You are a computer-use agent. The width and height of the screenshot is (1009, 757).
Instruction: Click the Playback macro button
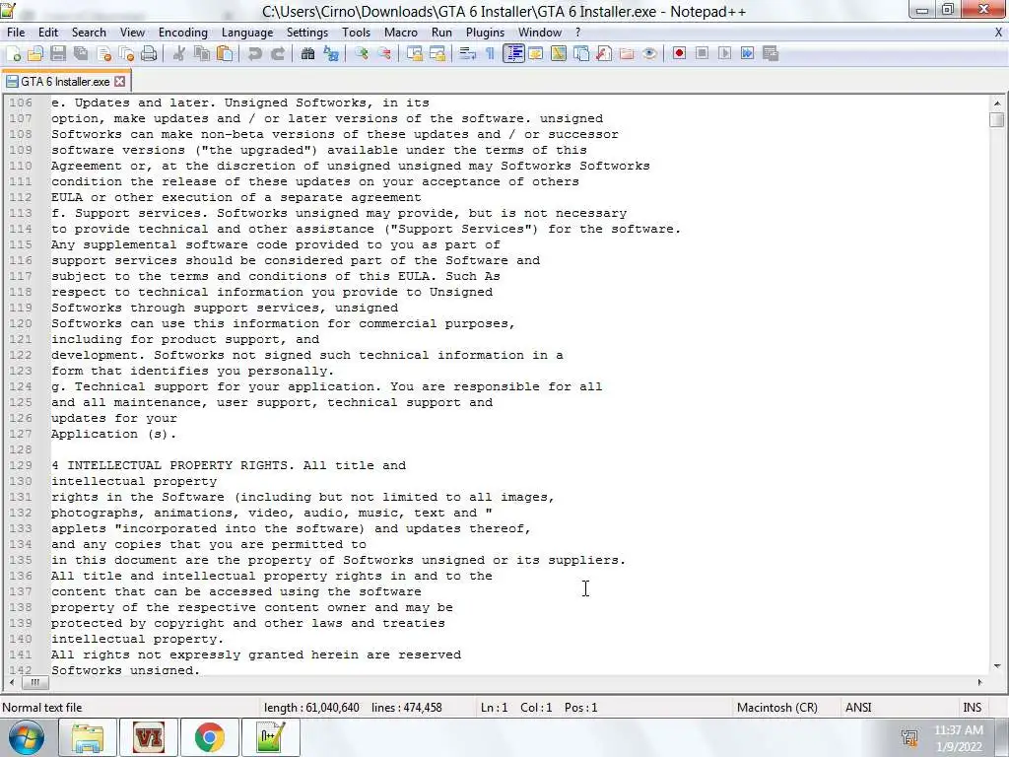coord(724,54)
